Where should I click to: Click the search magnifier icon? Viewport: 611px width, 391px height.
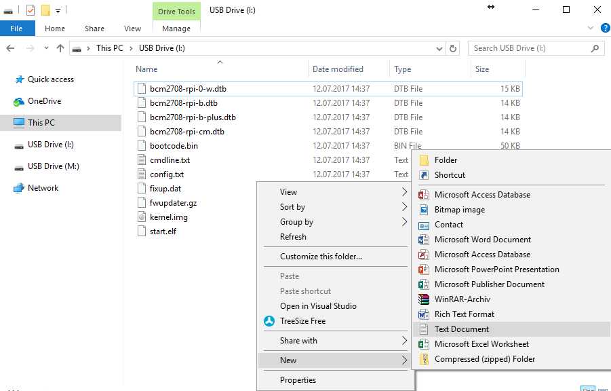pos(595,48)
